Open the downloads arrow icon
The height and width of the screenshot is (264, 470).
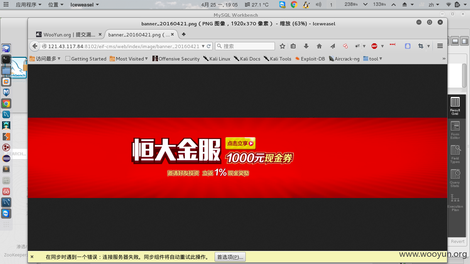point(306,46)
